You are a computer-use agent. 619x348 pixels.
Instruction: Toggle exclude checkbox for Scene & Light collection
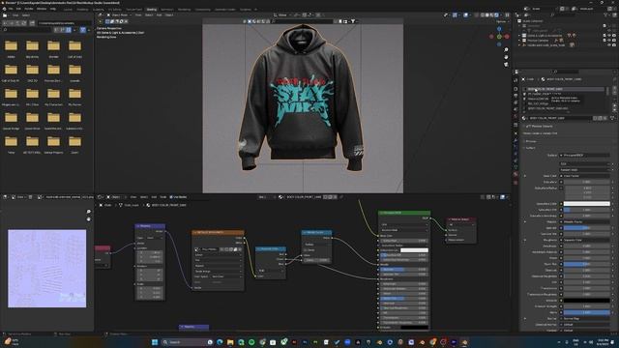click(604, 36)
